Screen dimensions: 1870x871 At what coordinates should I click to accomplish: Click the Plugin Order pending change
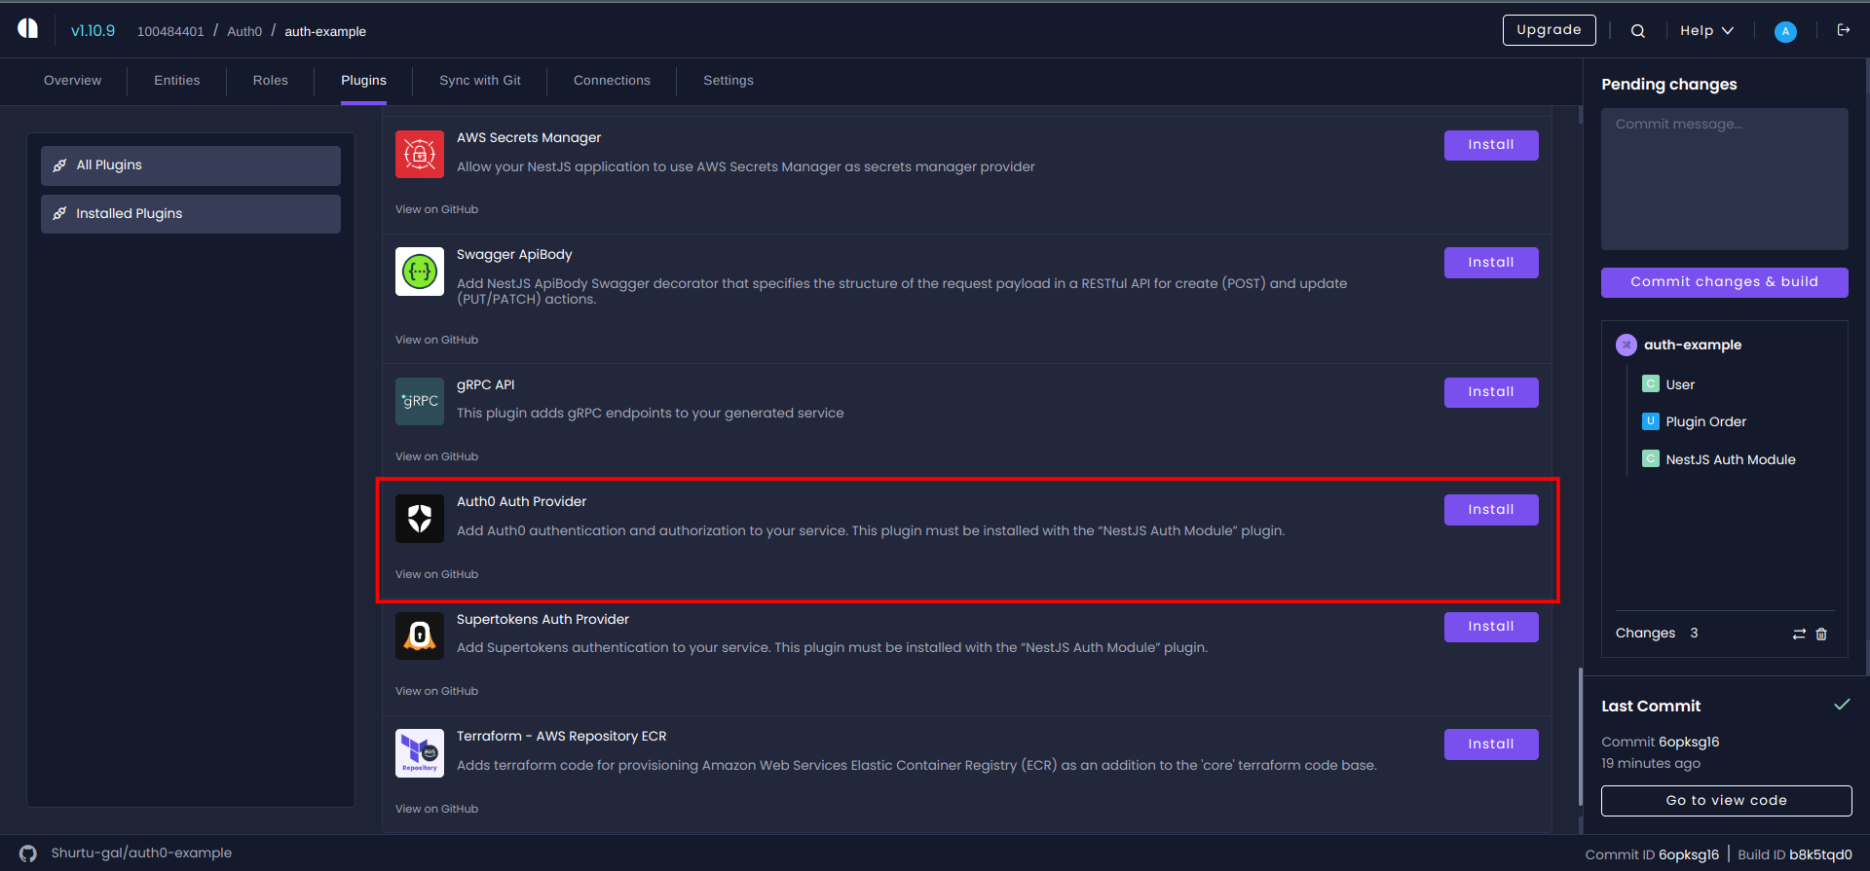[x=1705, y=422]
